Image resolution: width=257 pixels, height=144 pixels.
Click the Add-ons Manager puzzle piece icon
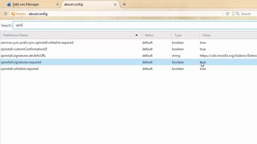[9, 4]
